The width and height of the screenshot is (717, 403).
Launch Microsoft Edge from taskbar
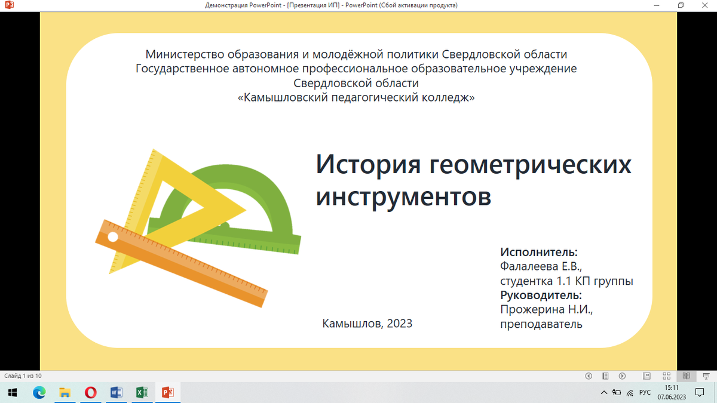[x=39, y=392]
